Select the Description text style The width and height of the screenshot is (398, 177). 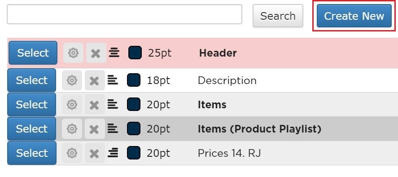(x=32, y=80)
